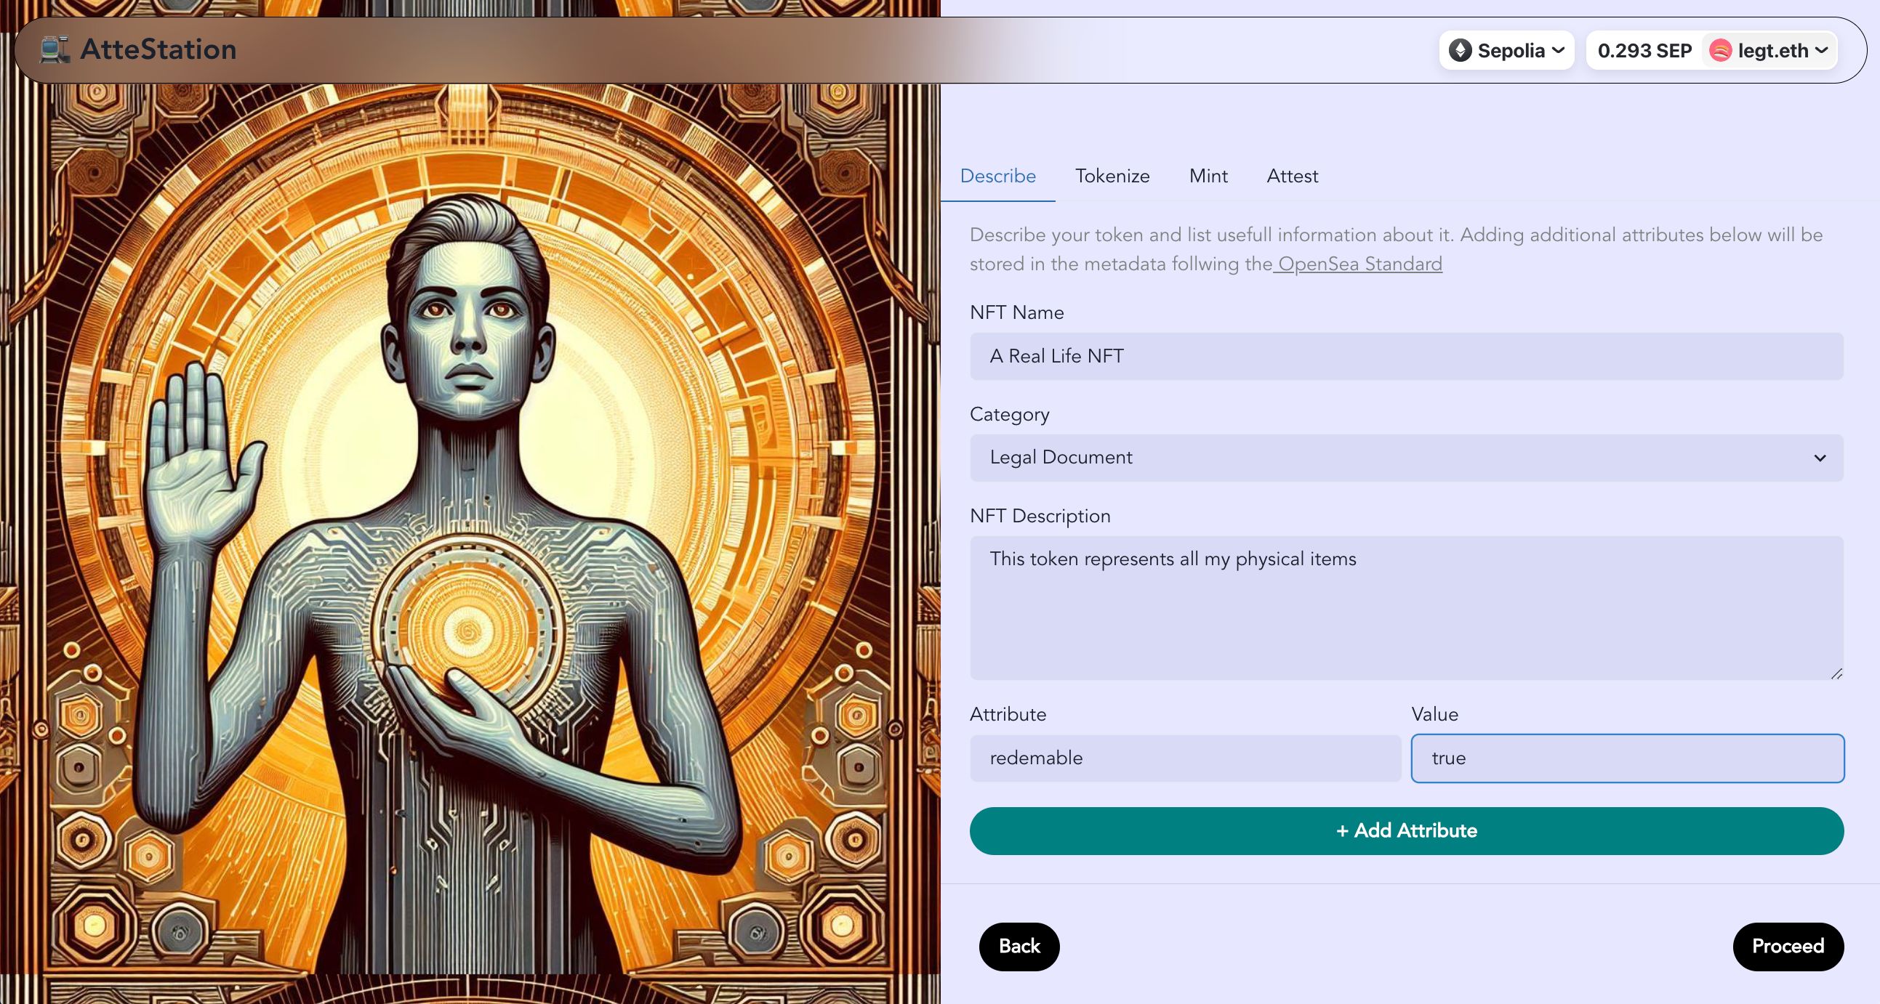Click the Back button
The height and width of the screenshot is (1004, 1880).
[1019, 946]
